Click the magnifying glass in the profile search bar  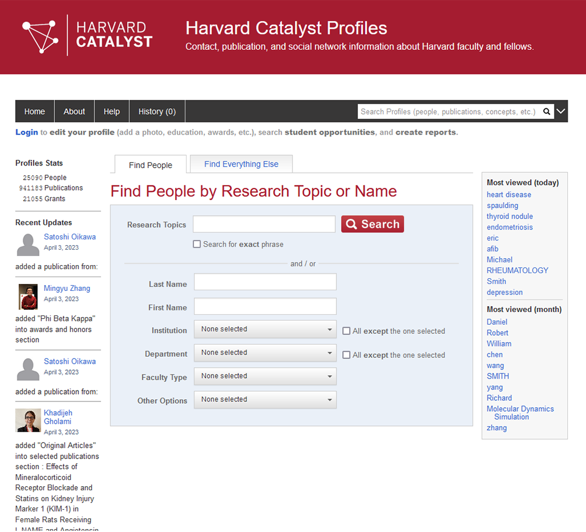pyautogui.click(x=547, y=111)
